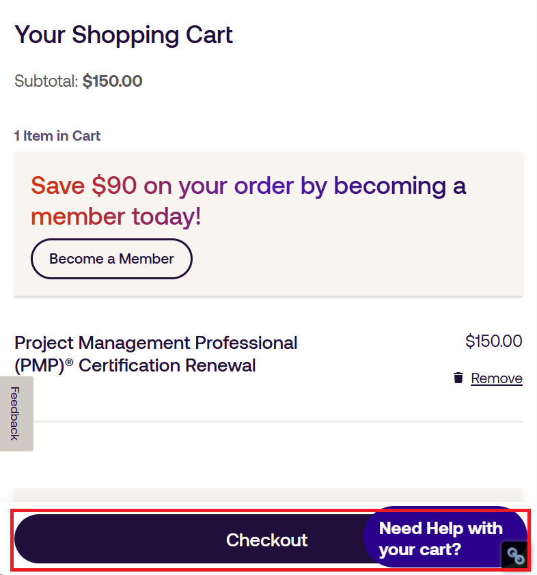Click the trash can icon beside Remove
Image resolution: width=537 pixels, height=575 pixels.
458,378
